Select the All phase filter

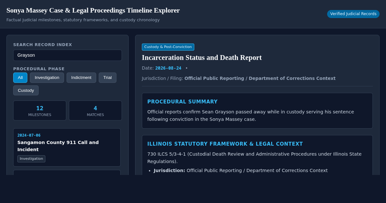pyautogui.click(x=20, y=78)
